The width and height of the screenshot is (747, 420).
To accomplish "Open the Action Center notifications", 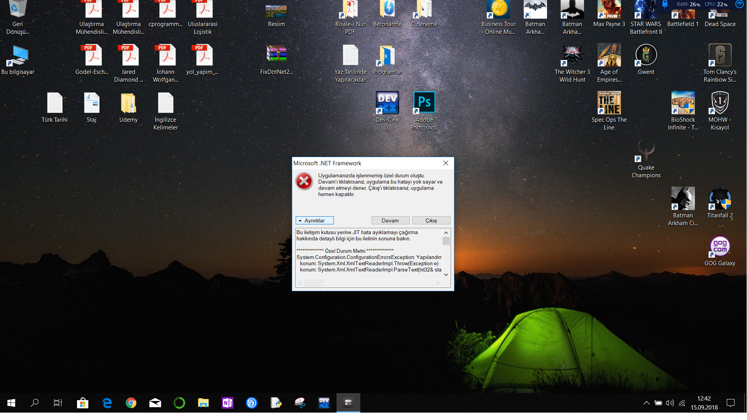I will [x=731, y=403].
